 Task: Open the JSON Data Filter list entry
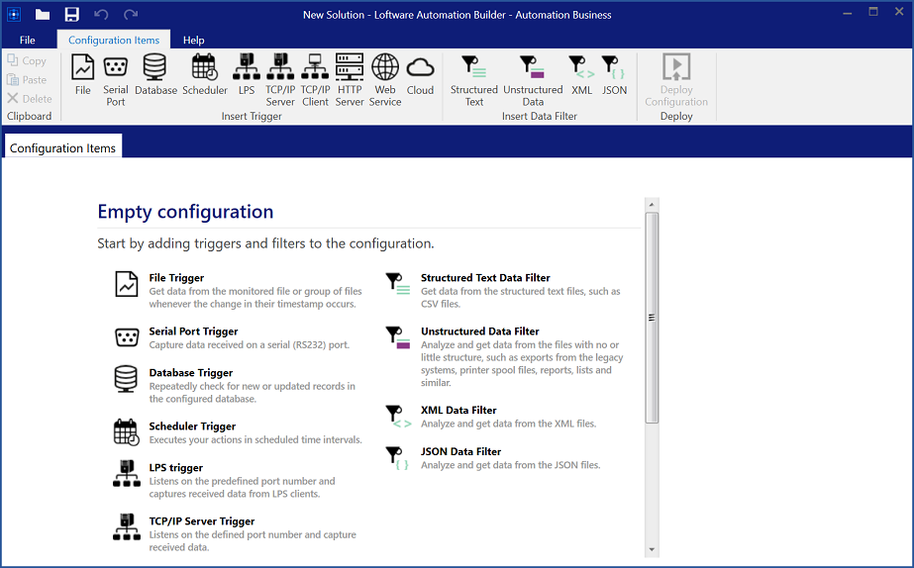point(460,451)
